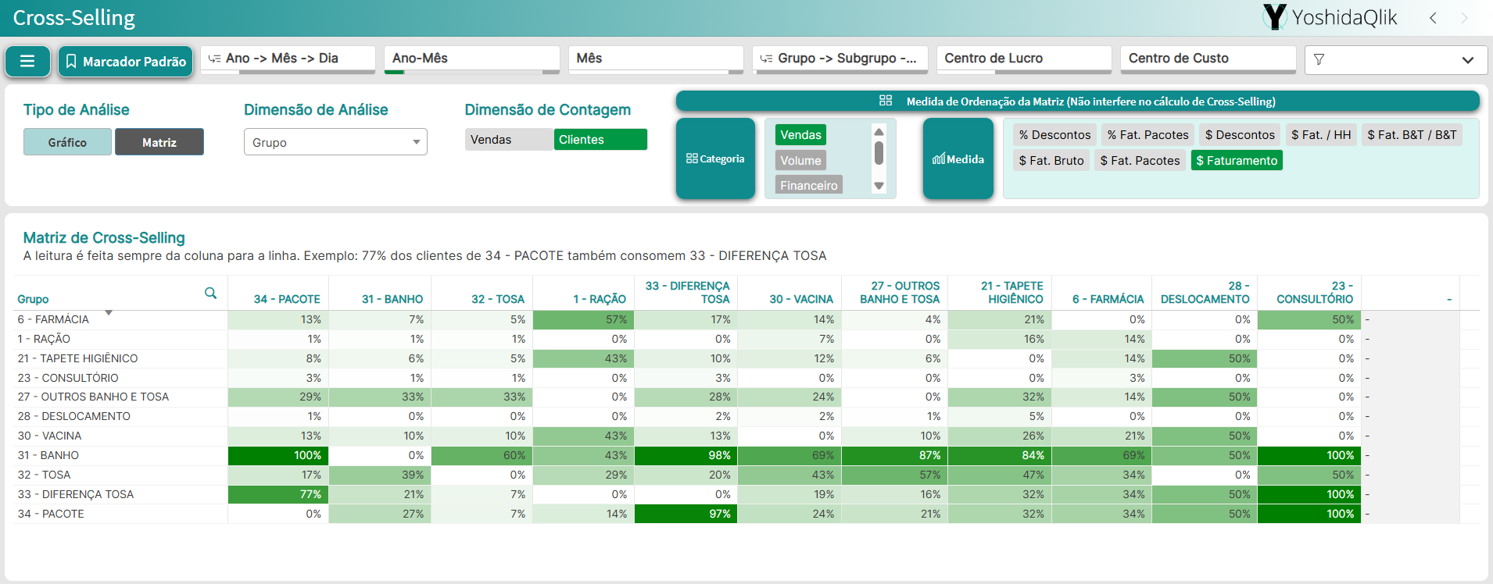Switch to the Matriz analysis view

pyautogui.click(x=159, y=142)
